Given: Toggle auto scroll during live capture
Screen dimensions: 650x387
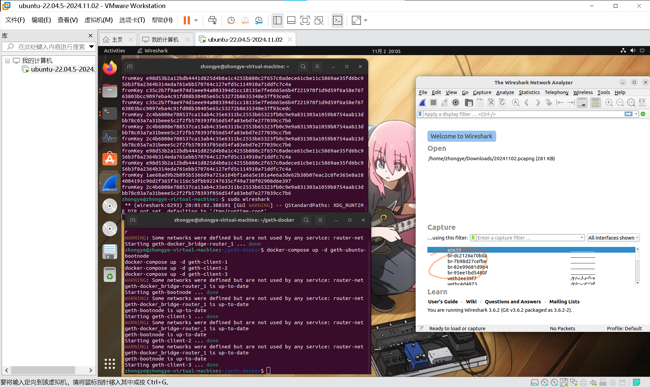Looking at the screenshot, I should click(583, 102).
